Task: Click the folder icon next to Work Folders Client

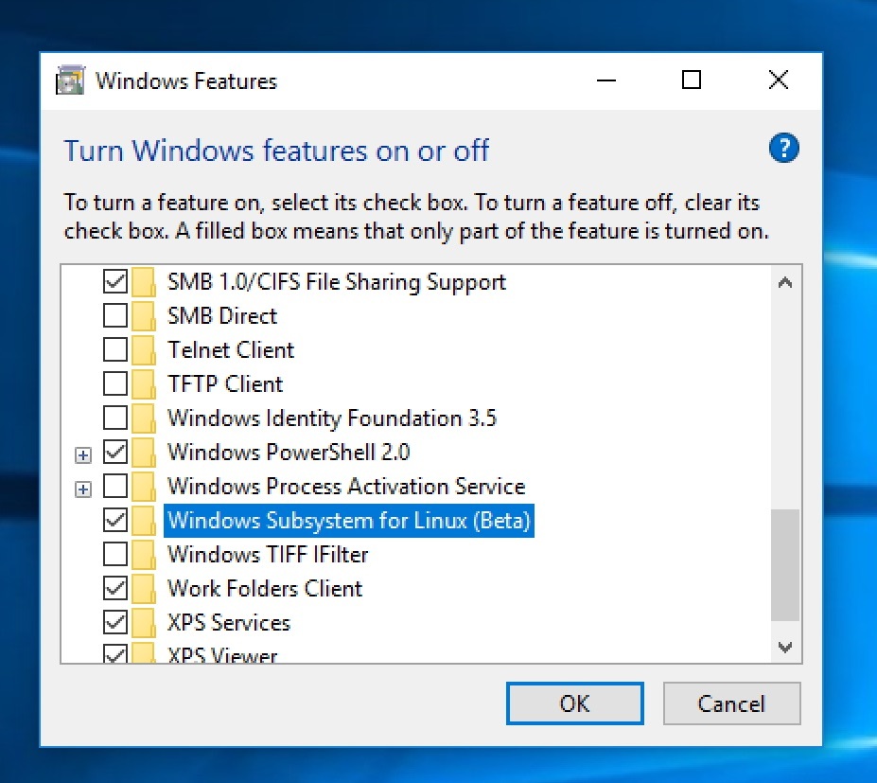Action: [146, 588]
